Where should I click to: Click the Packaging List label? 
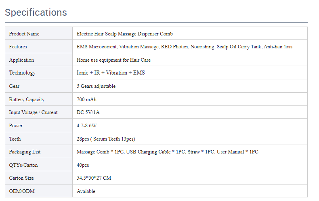[x=25, y=152]
